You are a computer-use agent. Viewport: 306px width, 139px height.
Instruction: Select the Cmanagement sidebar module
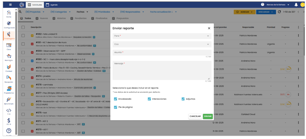[9, 36]
